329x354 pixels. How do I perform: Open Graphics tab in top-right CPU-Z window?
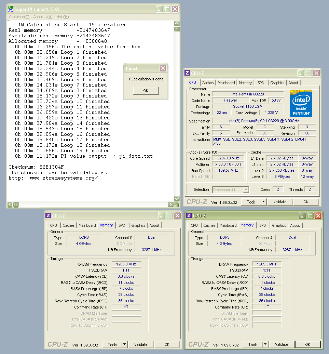277,83
